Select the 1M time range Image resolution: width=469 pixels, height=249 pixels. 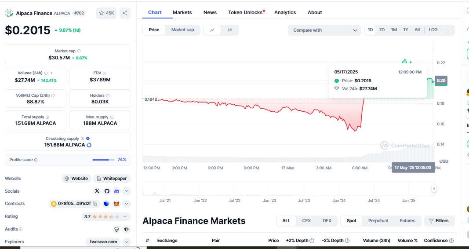[394, 30]
